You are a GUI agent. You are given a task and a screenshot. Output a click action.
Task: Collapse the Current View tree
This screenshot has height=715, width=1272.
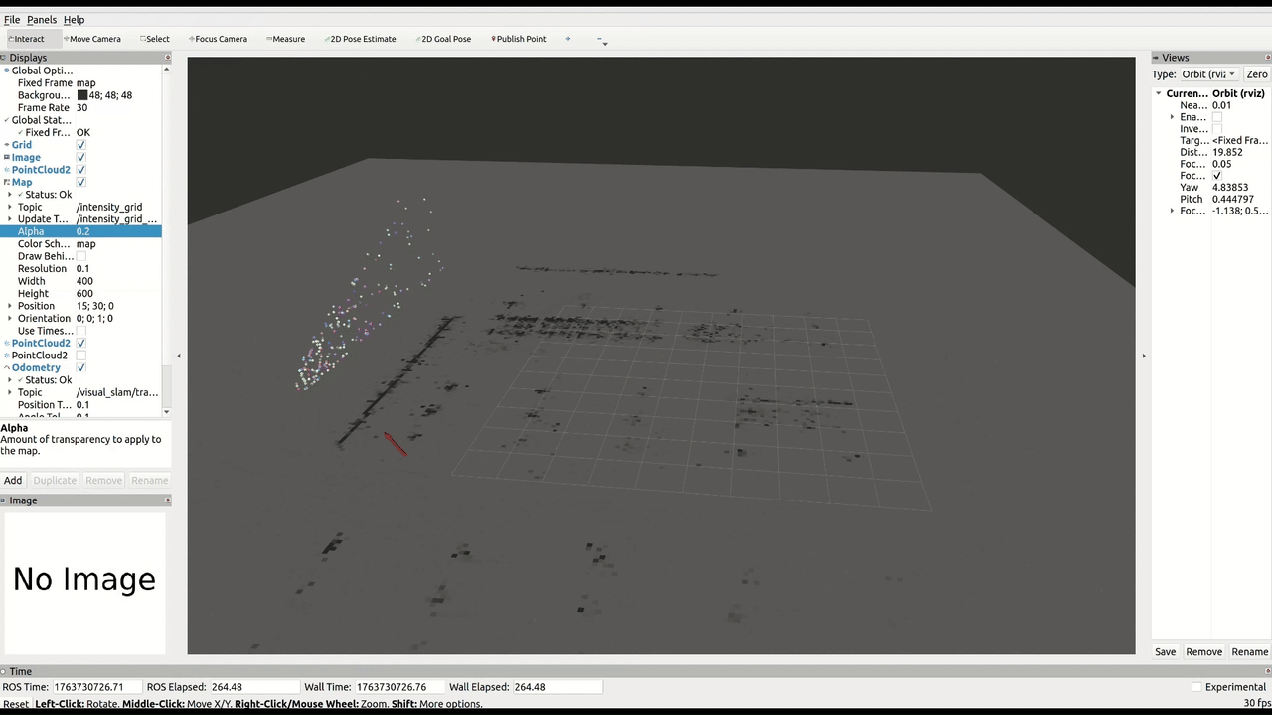[x=1158, y=93]
